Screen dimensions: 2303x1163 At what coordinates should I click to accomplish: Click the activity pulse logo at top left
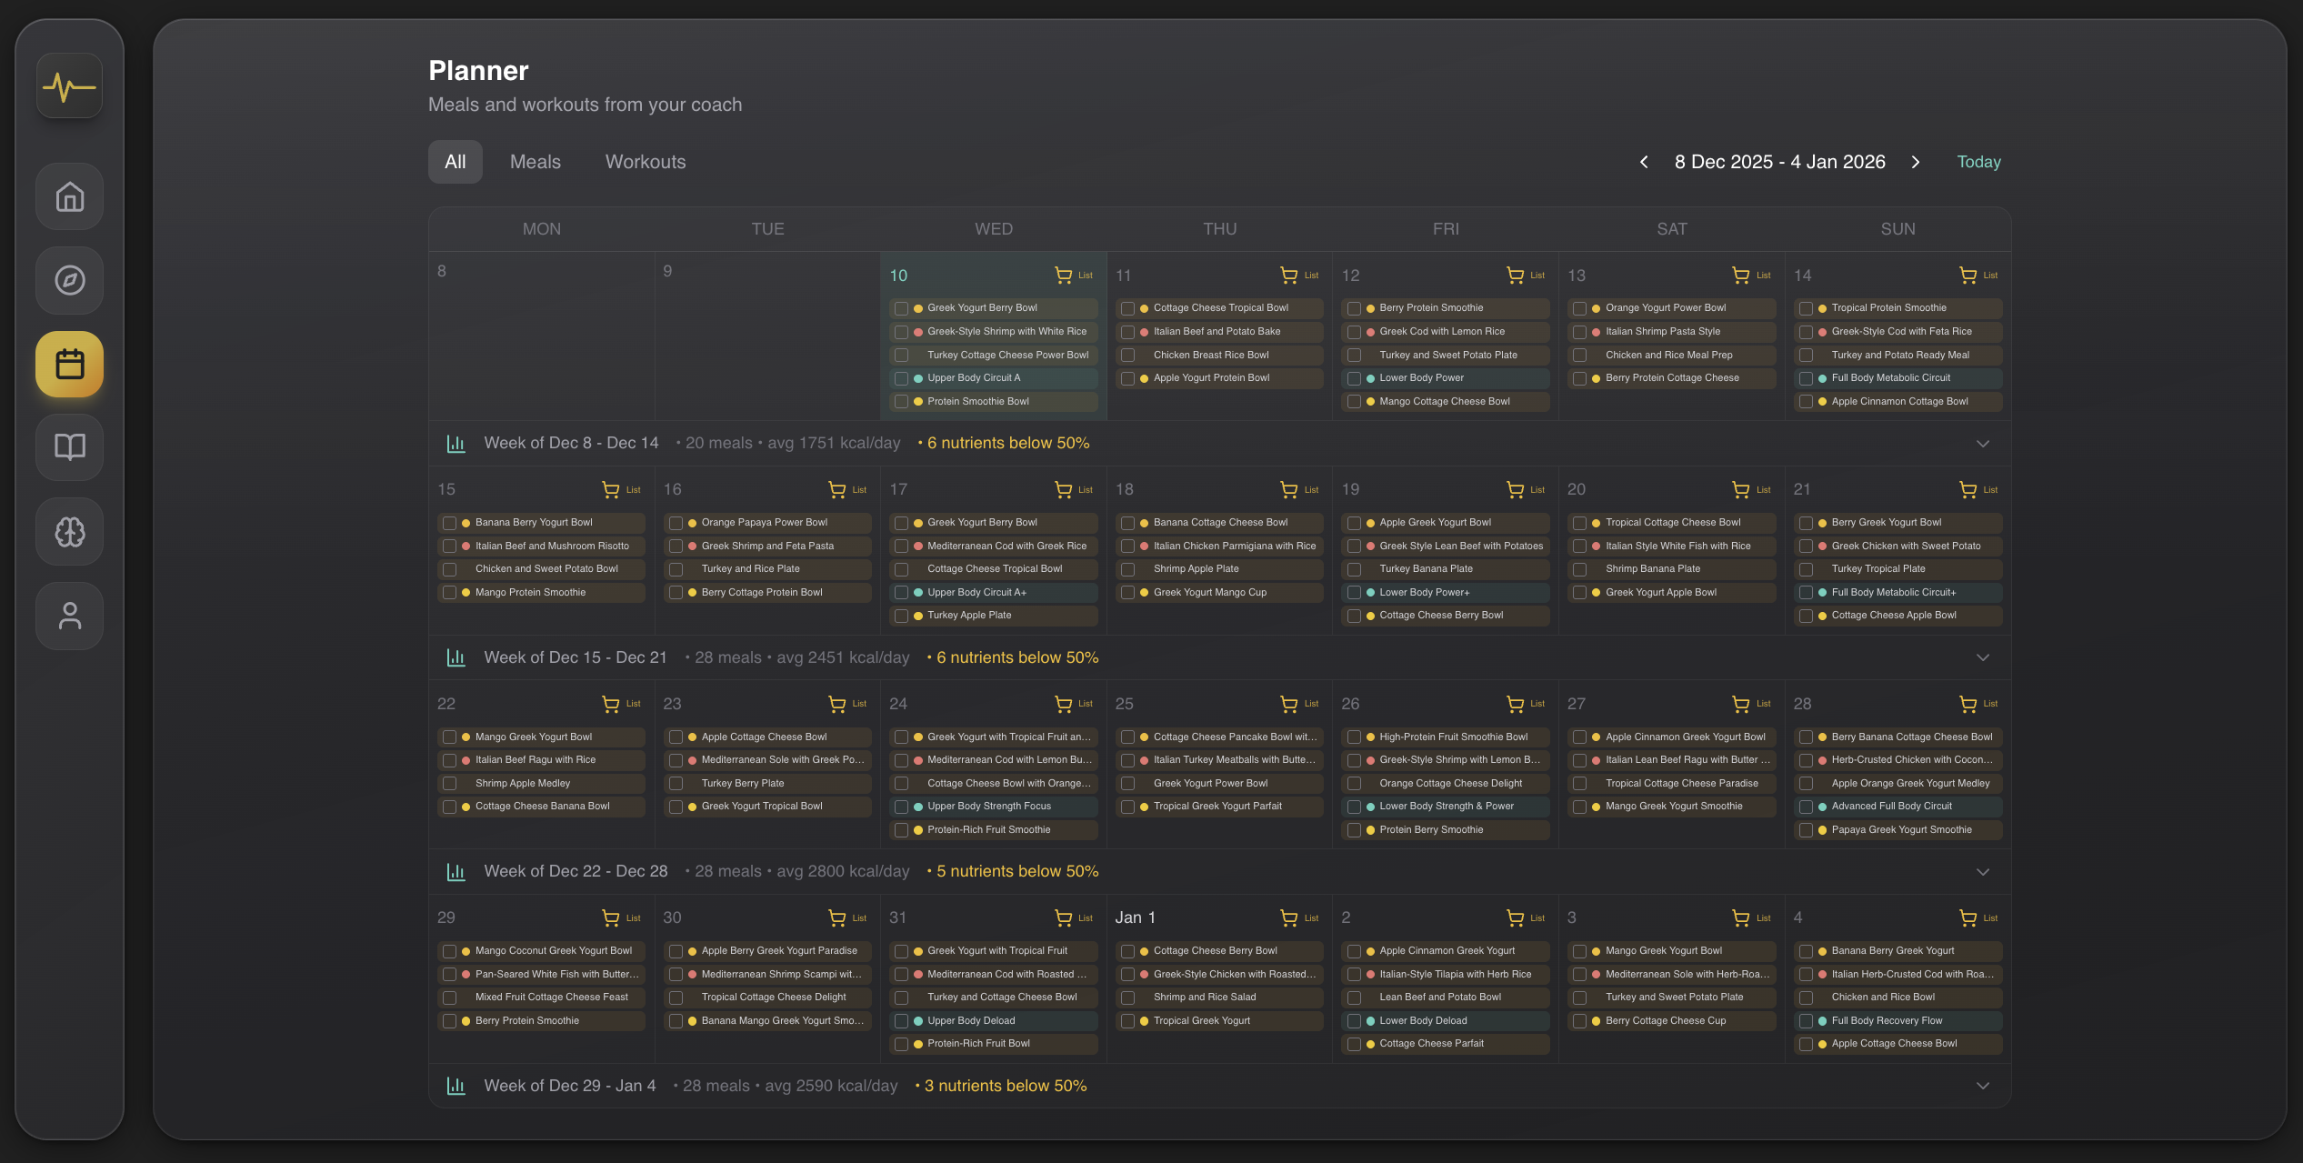pyautogui.click(x=69, y=85)
